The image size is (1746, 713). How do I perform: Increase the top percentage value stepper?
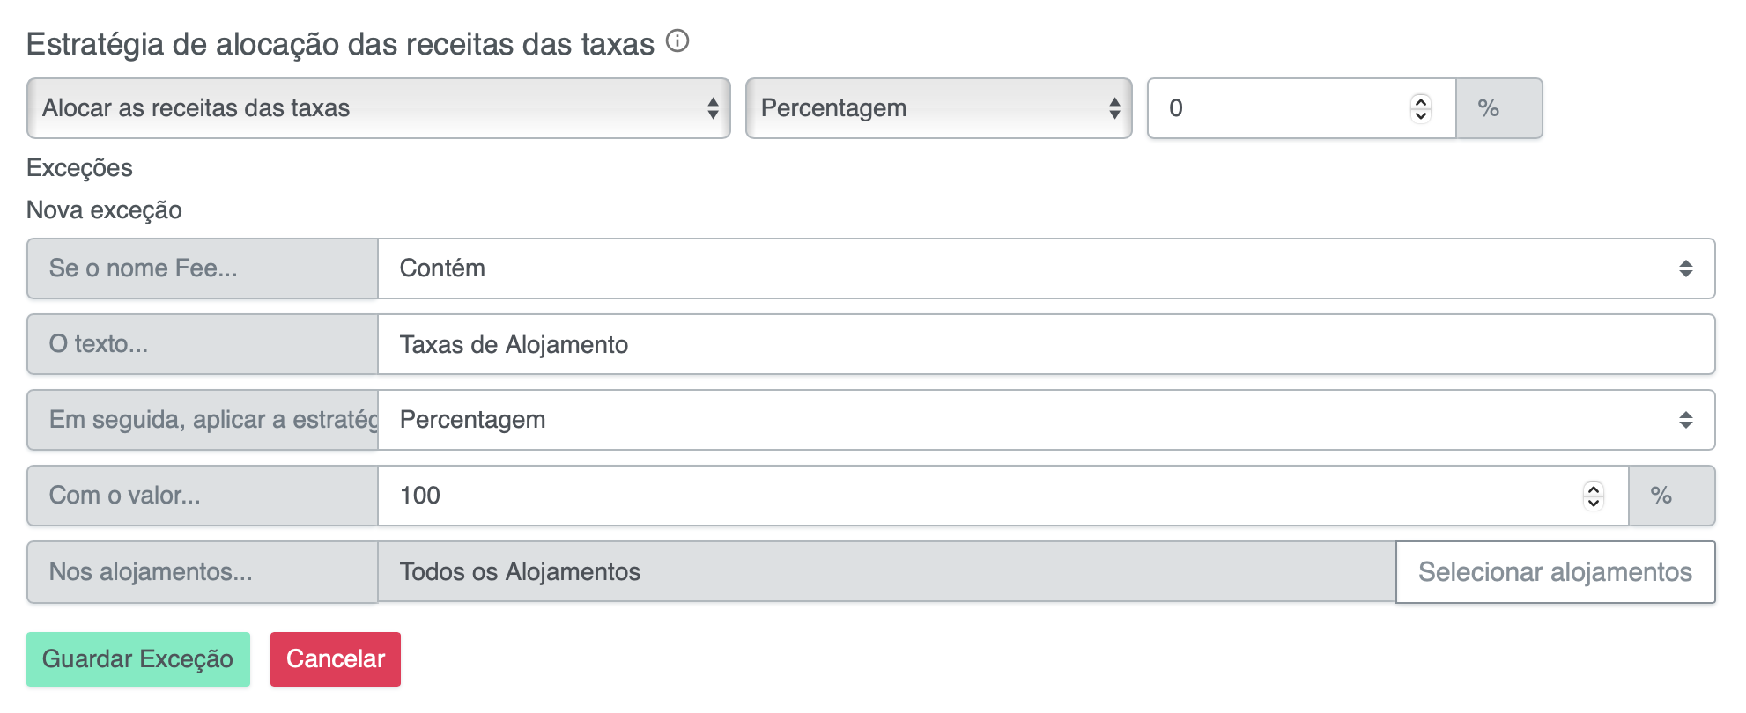coord(1420,101)
